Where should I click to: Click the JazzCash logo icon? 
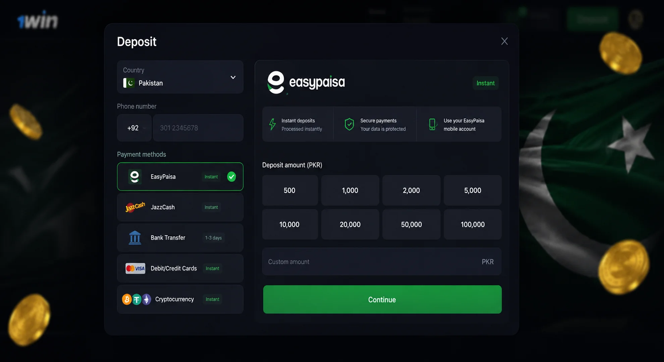tap(135, 207)
